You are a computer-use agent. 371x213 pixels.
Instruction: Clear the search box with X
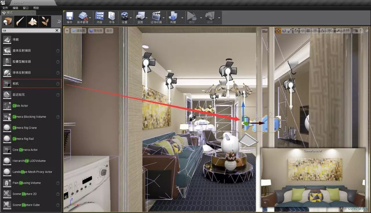coord(57,30)
